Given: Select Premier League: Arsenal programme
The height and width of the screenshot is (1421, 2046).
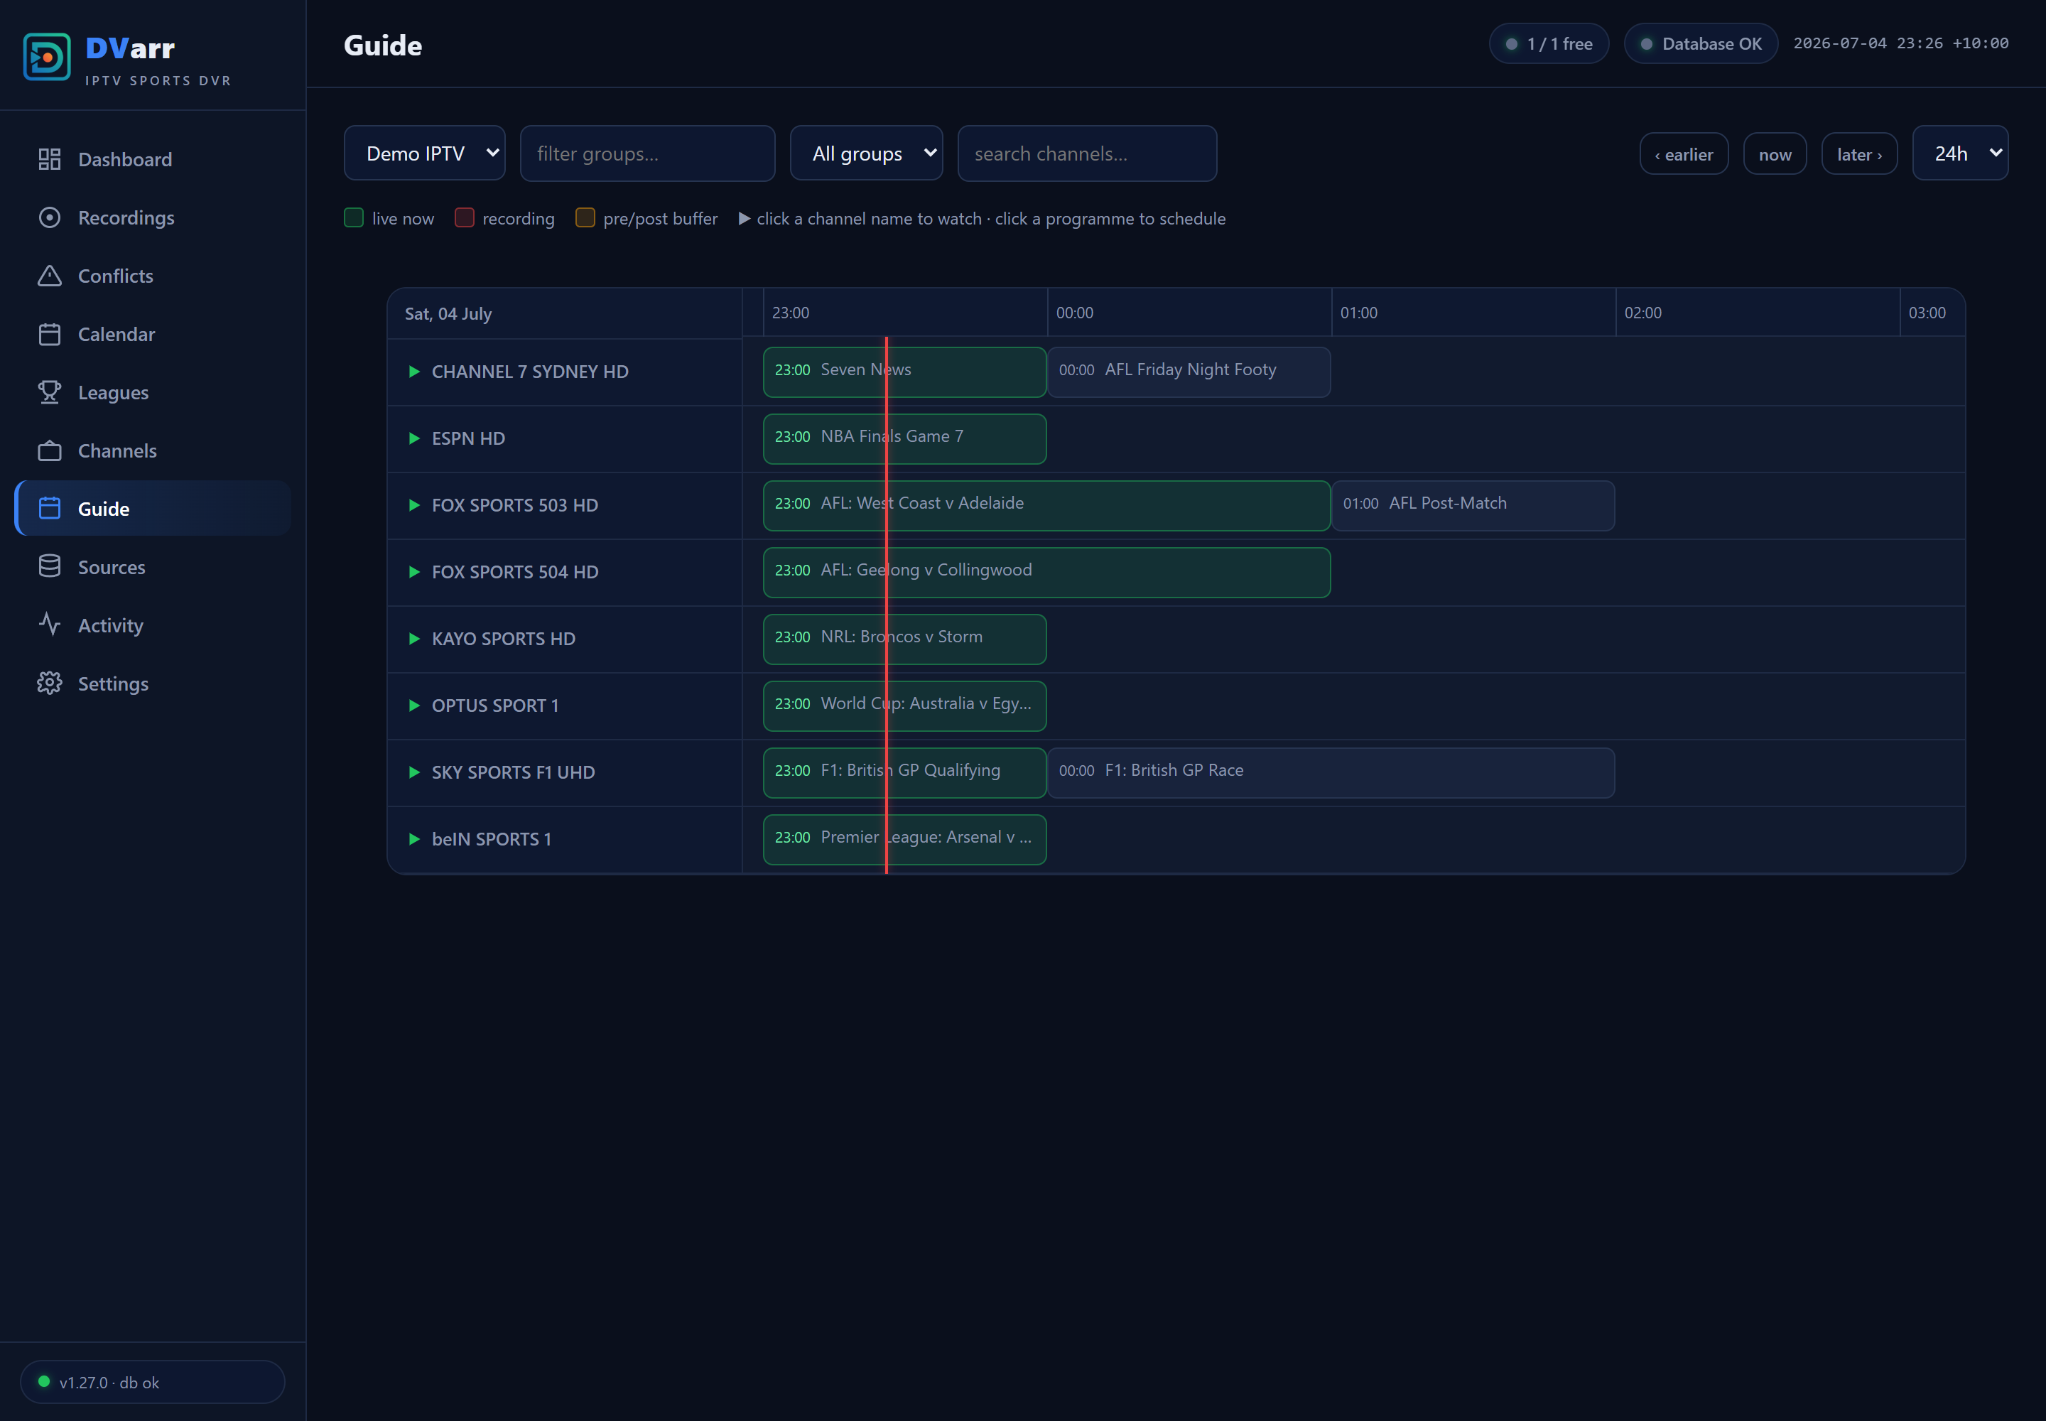Looking at the screenshot, I should [x=904, y=838].
